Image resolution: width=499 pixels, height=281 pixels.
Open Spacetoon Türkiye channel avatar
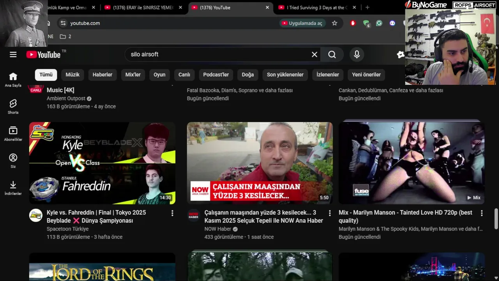point(36,215)
